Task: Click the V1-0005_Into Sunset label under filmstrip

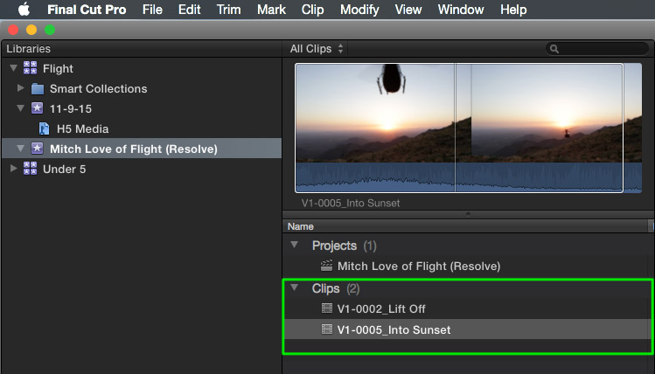Action: pos(351,203)
